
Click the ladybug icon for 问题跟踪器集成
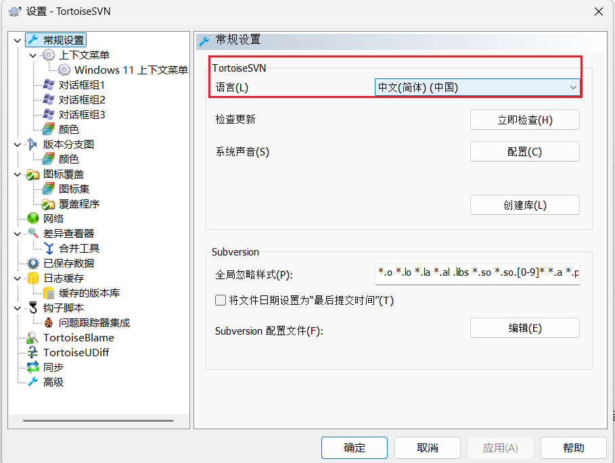[49, 323]
